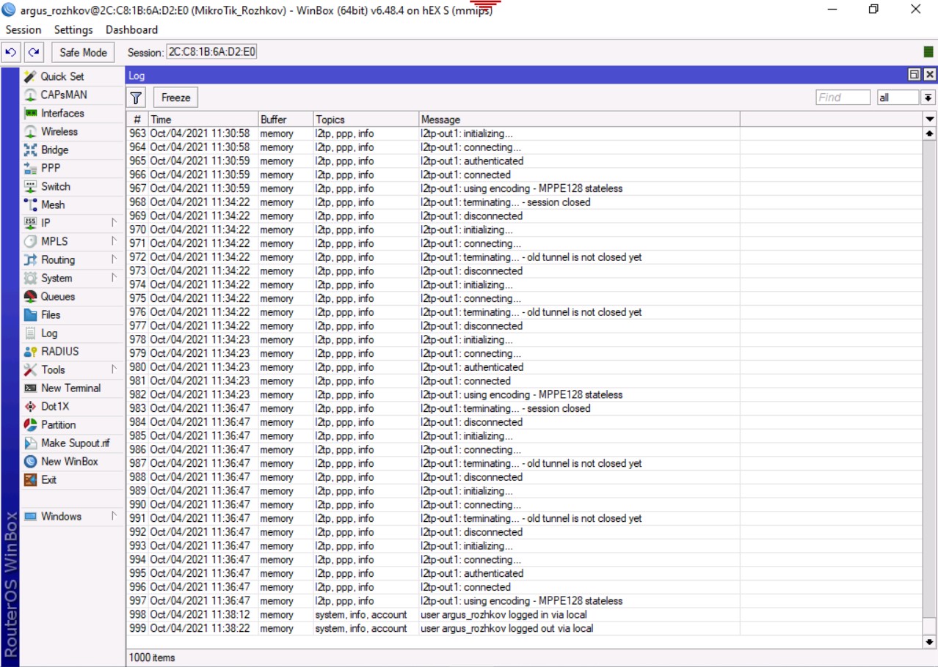Select the Bridge icon
Screen dimensions: 938x667
30,150
